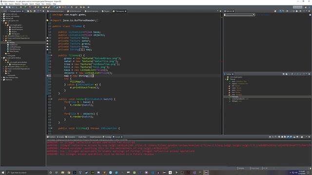Click the Save toolbar icon
Screen dimensions: 312x175
coord(6,7)
